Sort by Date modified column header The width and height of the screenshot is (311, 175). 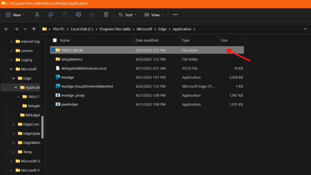pos(147,40)
